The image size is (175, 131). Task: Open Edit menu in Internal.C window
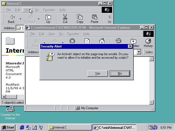point(17,10)
